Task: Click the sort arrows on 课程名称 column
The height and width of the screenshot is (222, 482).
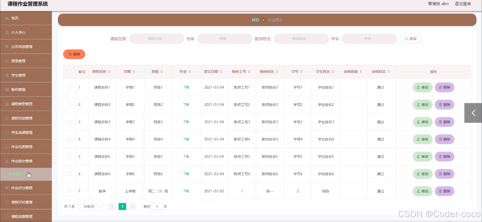Action: pos(109,72)
